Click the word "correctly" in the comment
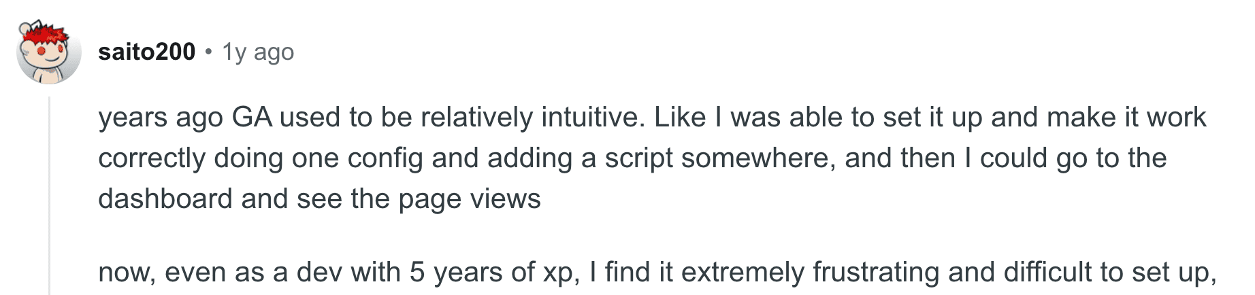This screenshot has width=1255, height=295. pyautogui.click(x=152, y=158)
